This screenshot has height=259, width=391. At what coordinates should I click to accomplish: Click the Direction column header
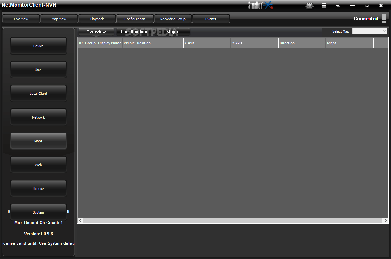pos(302,43)
